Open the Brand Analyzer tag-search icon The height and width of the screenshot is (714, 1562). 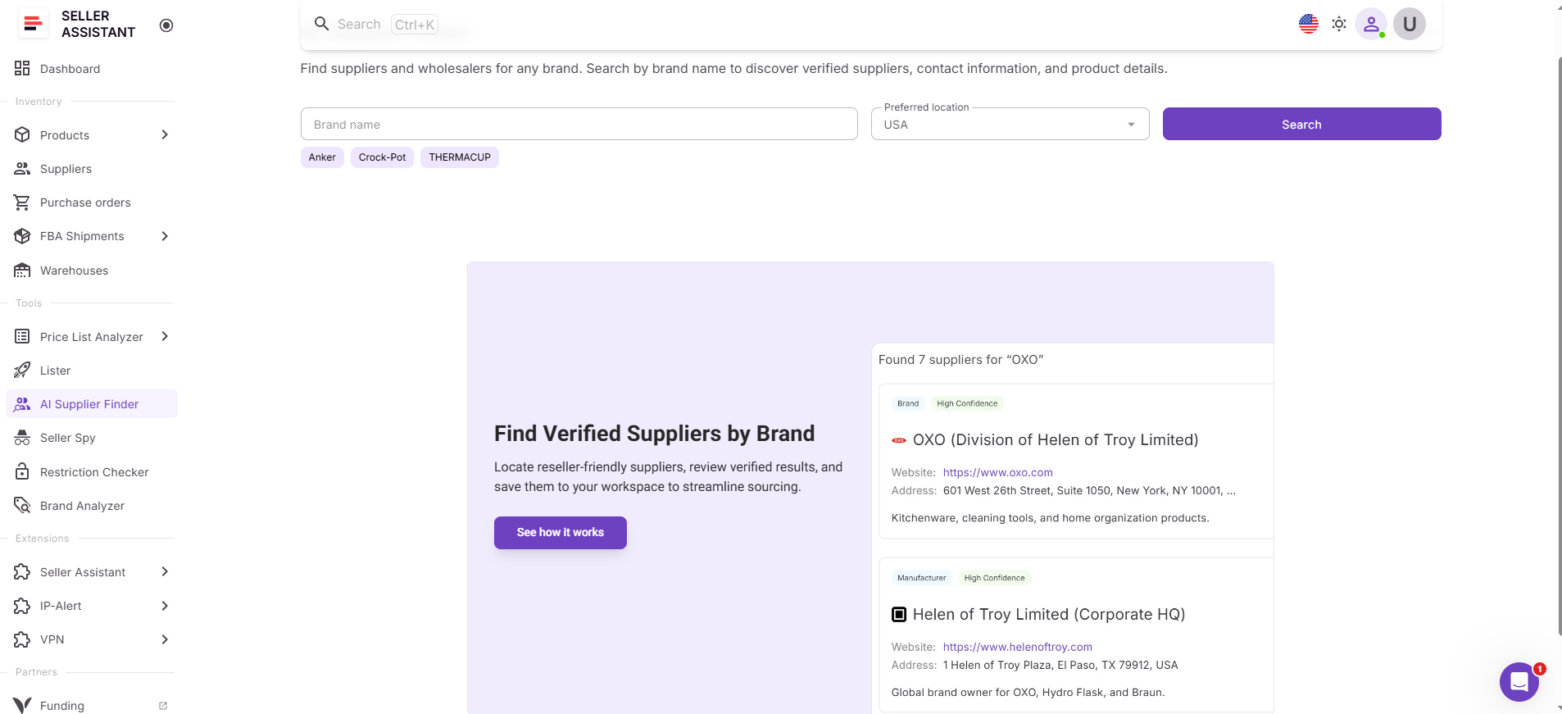click(22, 505)
